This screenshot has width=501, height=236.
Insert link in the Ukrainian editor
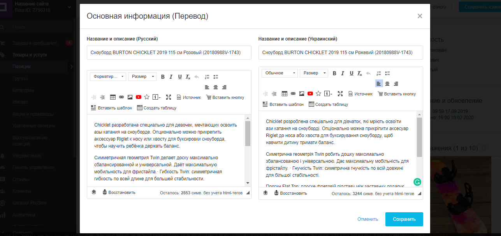[293, 94]
